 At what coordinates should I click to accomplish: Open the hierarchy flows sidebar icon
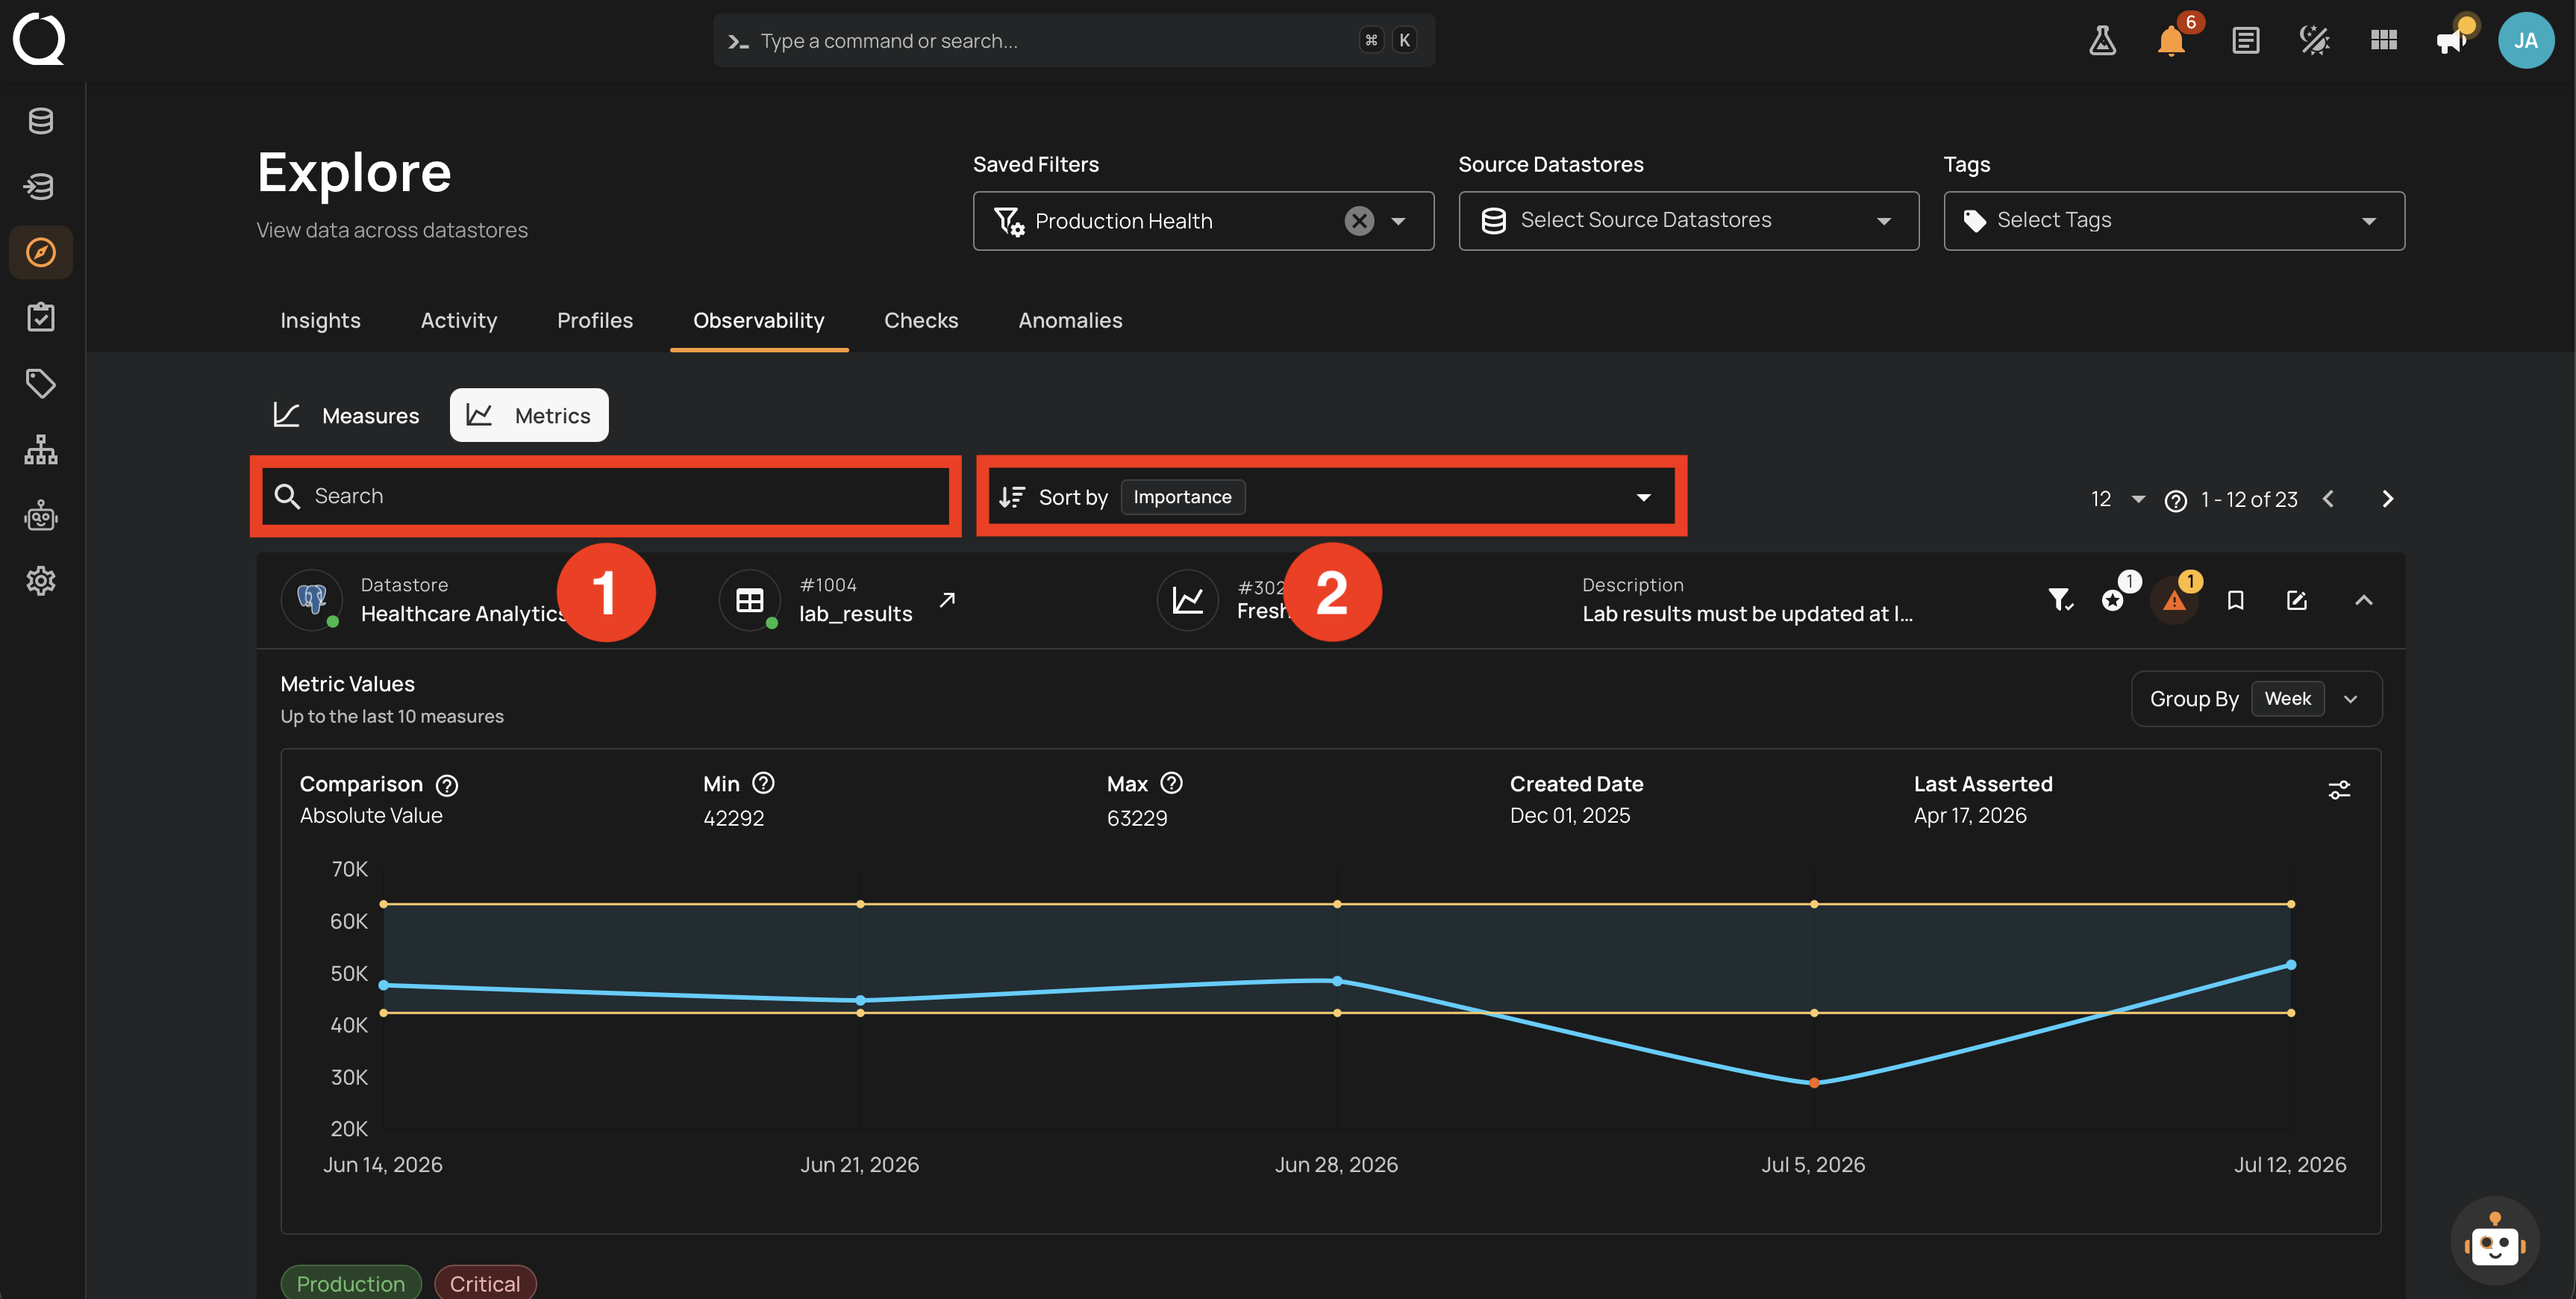41,449
